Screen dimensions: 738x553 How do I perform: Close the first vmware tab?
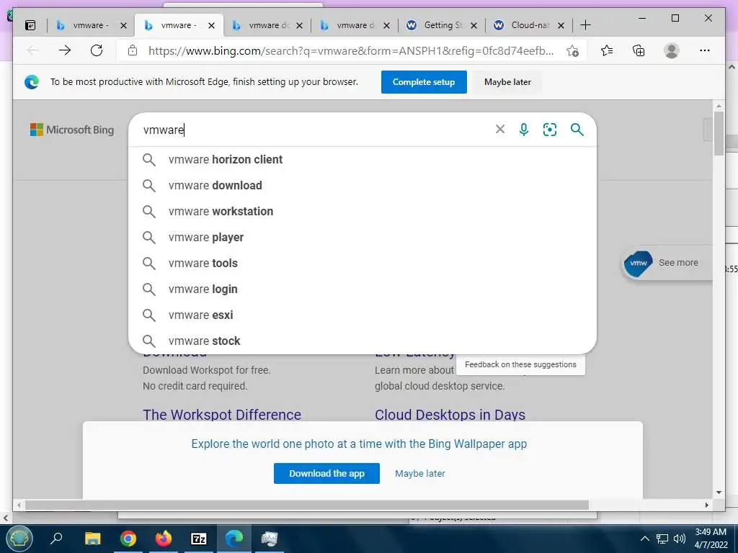point(123,25)
